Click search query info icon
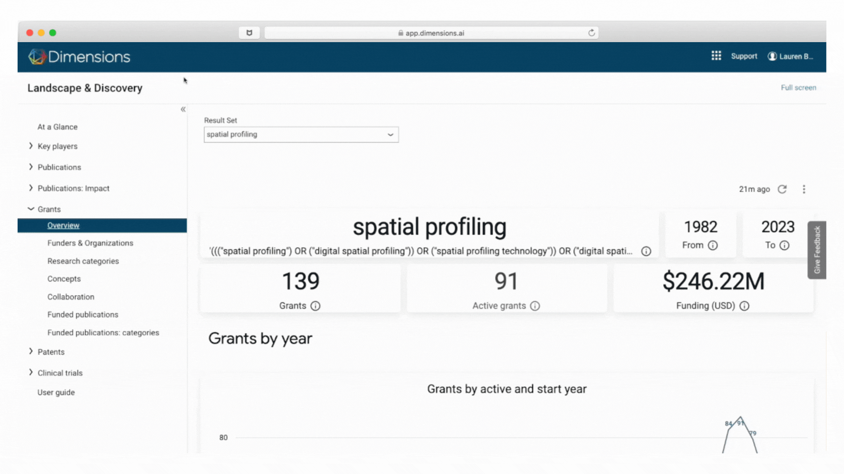 (646, 251)
